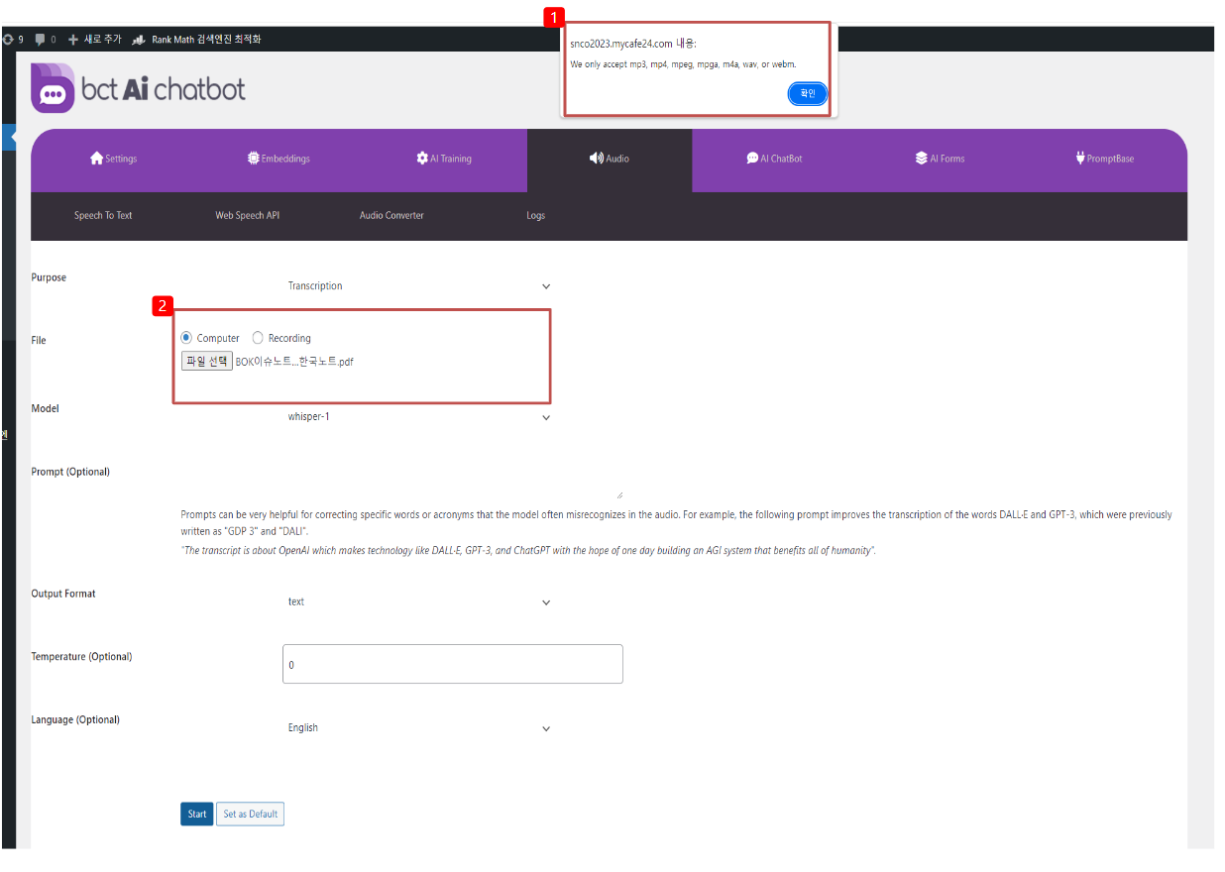Click the plus icon for adding new content

(x=72, y=40)
